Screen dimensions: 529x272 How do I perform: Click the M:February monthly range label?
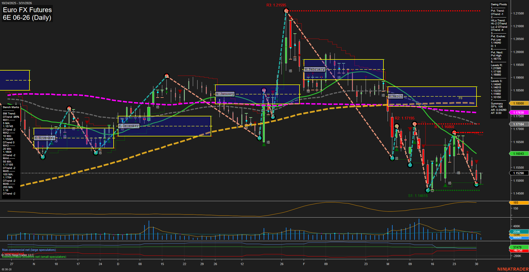tap(315, 69)
